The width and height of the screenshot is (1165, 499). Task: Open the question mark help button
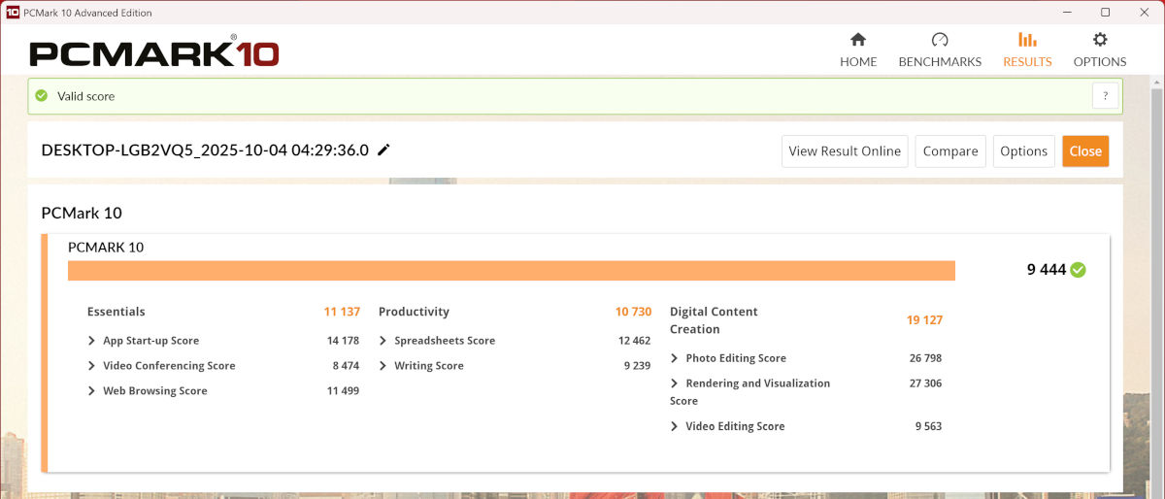[x=1105, y=96]
